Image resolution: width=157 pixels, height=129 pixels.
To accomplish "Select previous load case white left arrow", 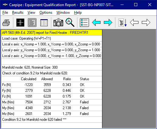I will click(x=134, y=23).
